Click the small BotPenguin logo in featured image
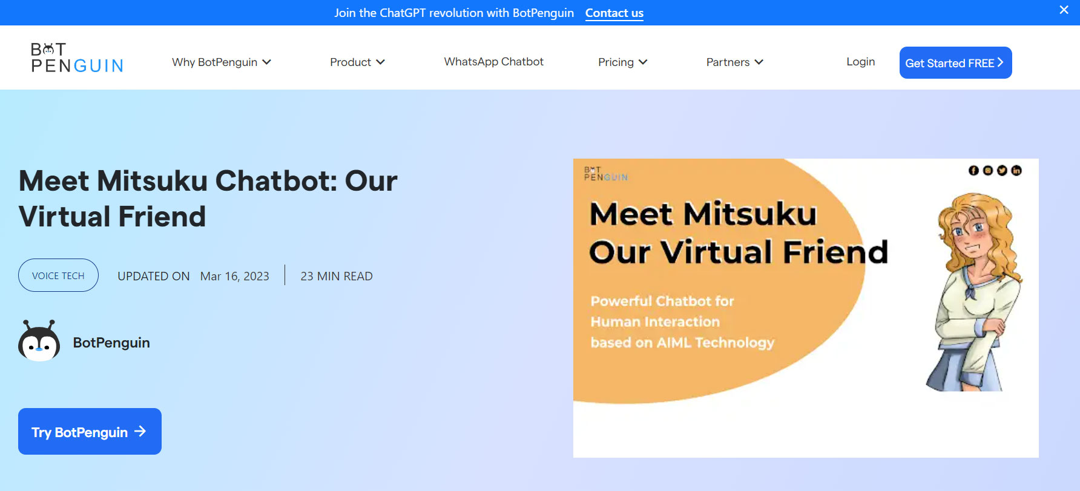Screen dimensions: 1080x491 606,174
